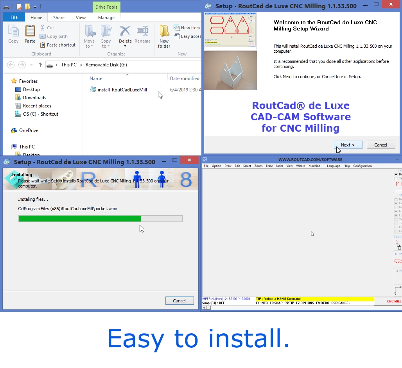Toggle the 'En' snap checkbox in RoutCad panel
The height and width of the screenshot is (368, 402).
point(396,215)
